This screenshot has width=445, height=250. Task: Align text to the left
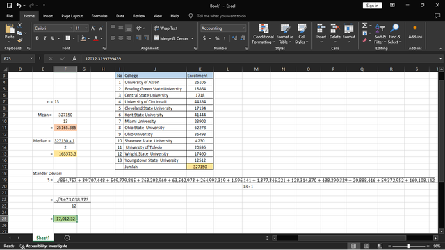113,38
